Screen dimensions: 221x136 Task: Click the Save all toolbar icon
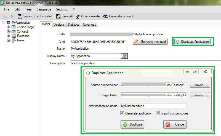pos(58,16)
